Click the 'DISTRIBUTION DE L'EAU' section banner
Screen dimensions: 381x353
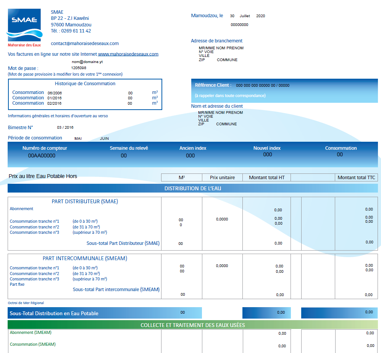(x=193, y=188)
